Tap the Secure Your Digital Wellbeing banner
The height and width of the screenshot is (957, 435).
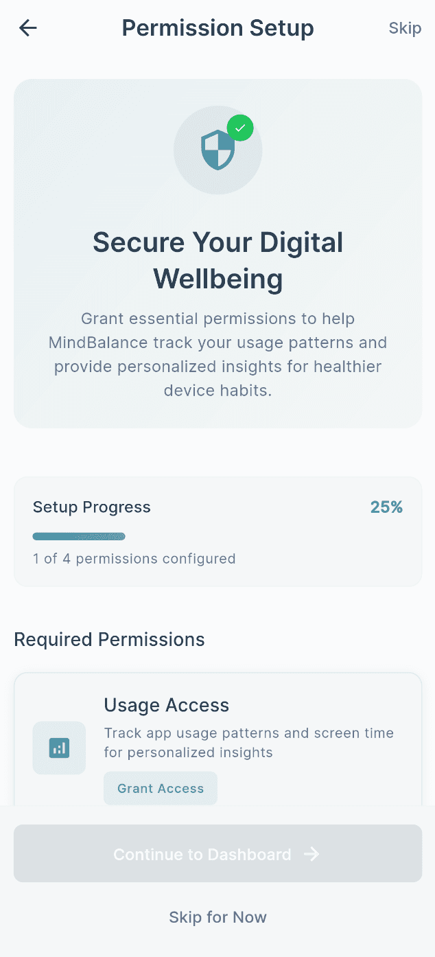click(217, 254)
